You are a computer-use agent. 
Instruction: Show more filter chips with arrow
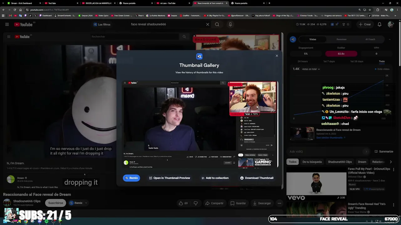click(x=391, y=162)
